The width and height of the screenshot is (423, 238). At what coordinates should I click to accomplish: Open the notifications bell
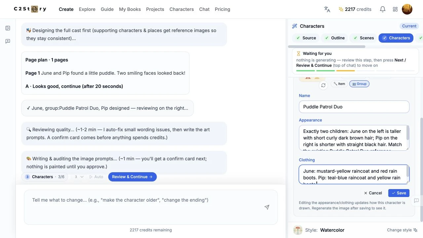383,9
